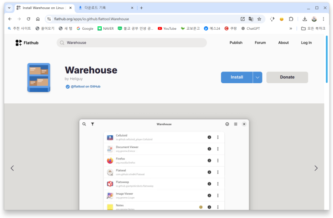Click warning icon in Notes row

click(x=201, y=207)
